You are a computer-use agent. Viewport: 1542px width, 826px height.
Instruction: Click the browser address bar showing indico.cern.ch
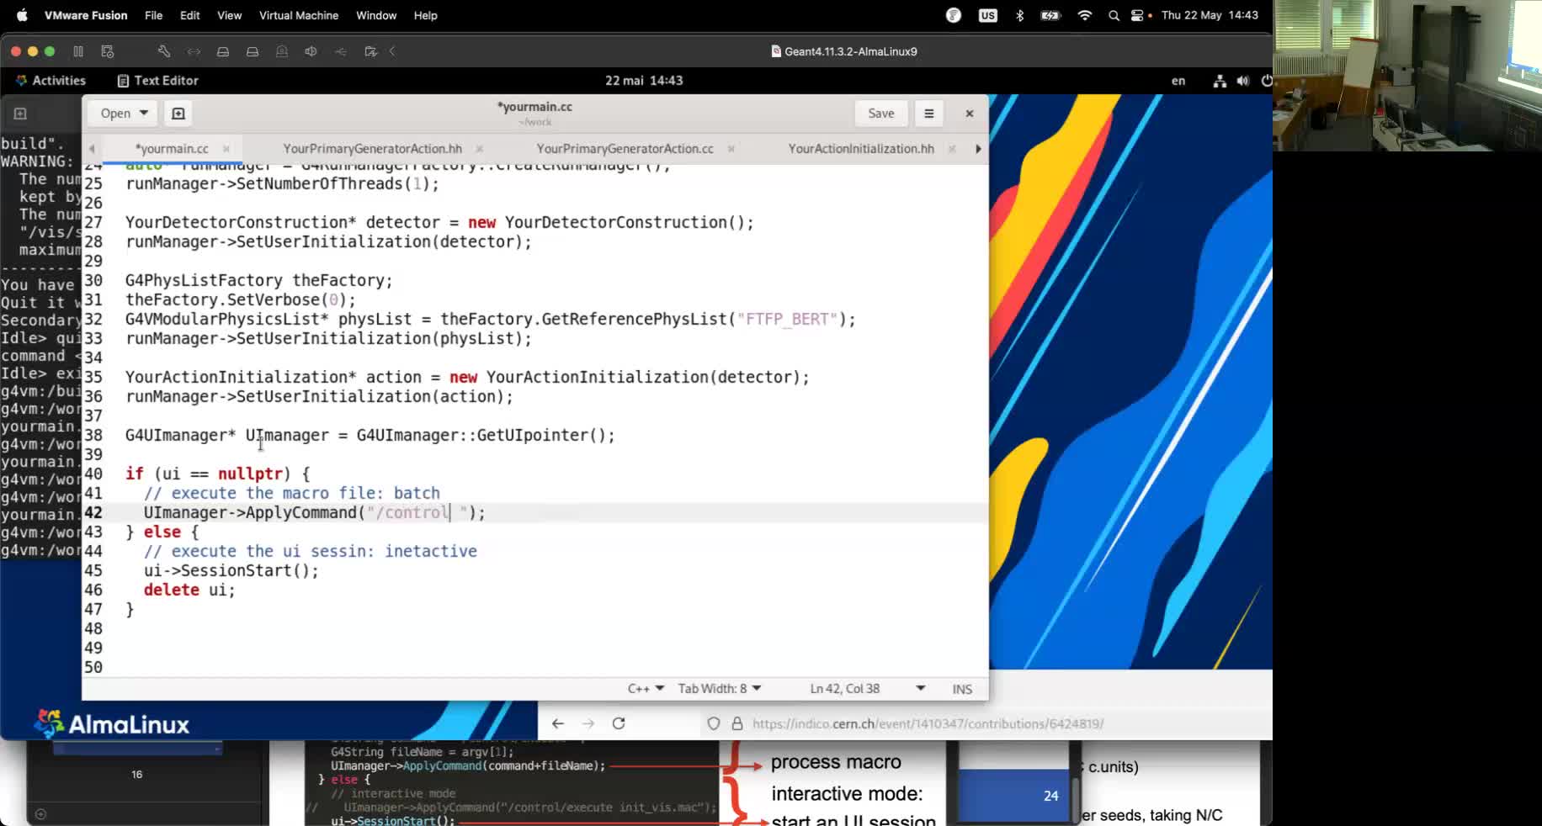click(x=926, y=723)
